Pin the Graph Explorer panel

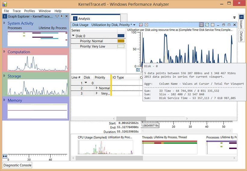(61, 16)
